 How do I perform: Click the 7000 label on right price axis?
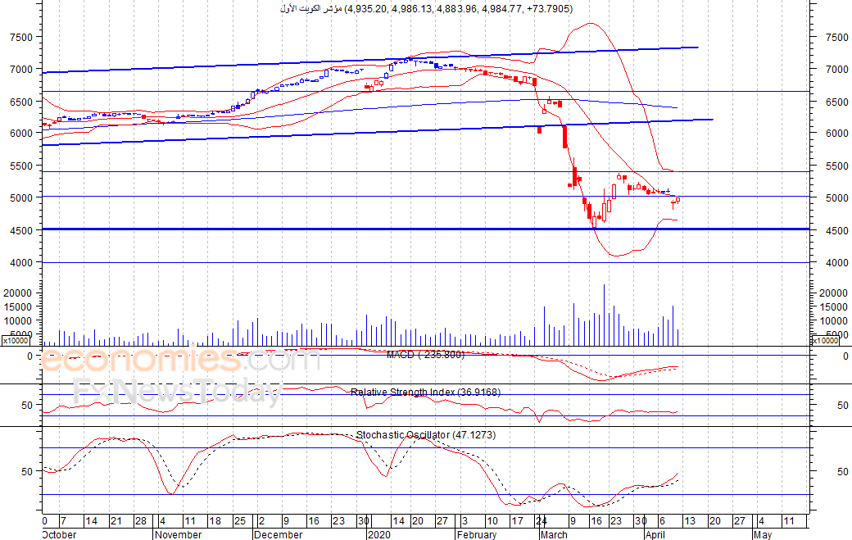pos(836,70)
